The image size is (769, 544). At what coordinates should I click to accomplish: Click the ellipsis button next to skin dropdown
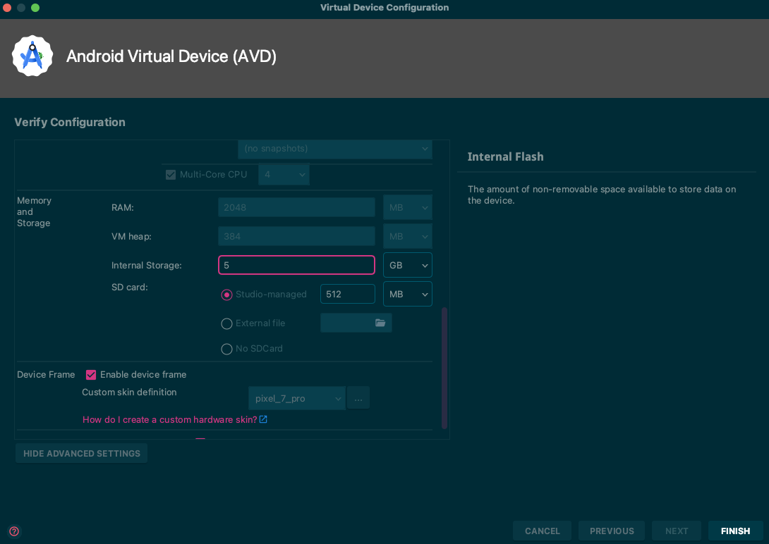(x=358, y=399)
